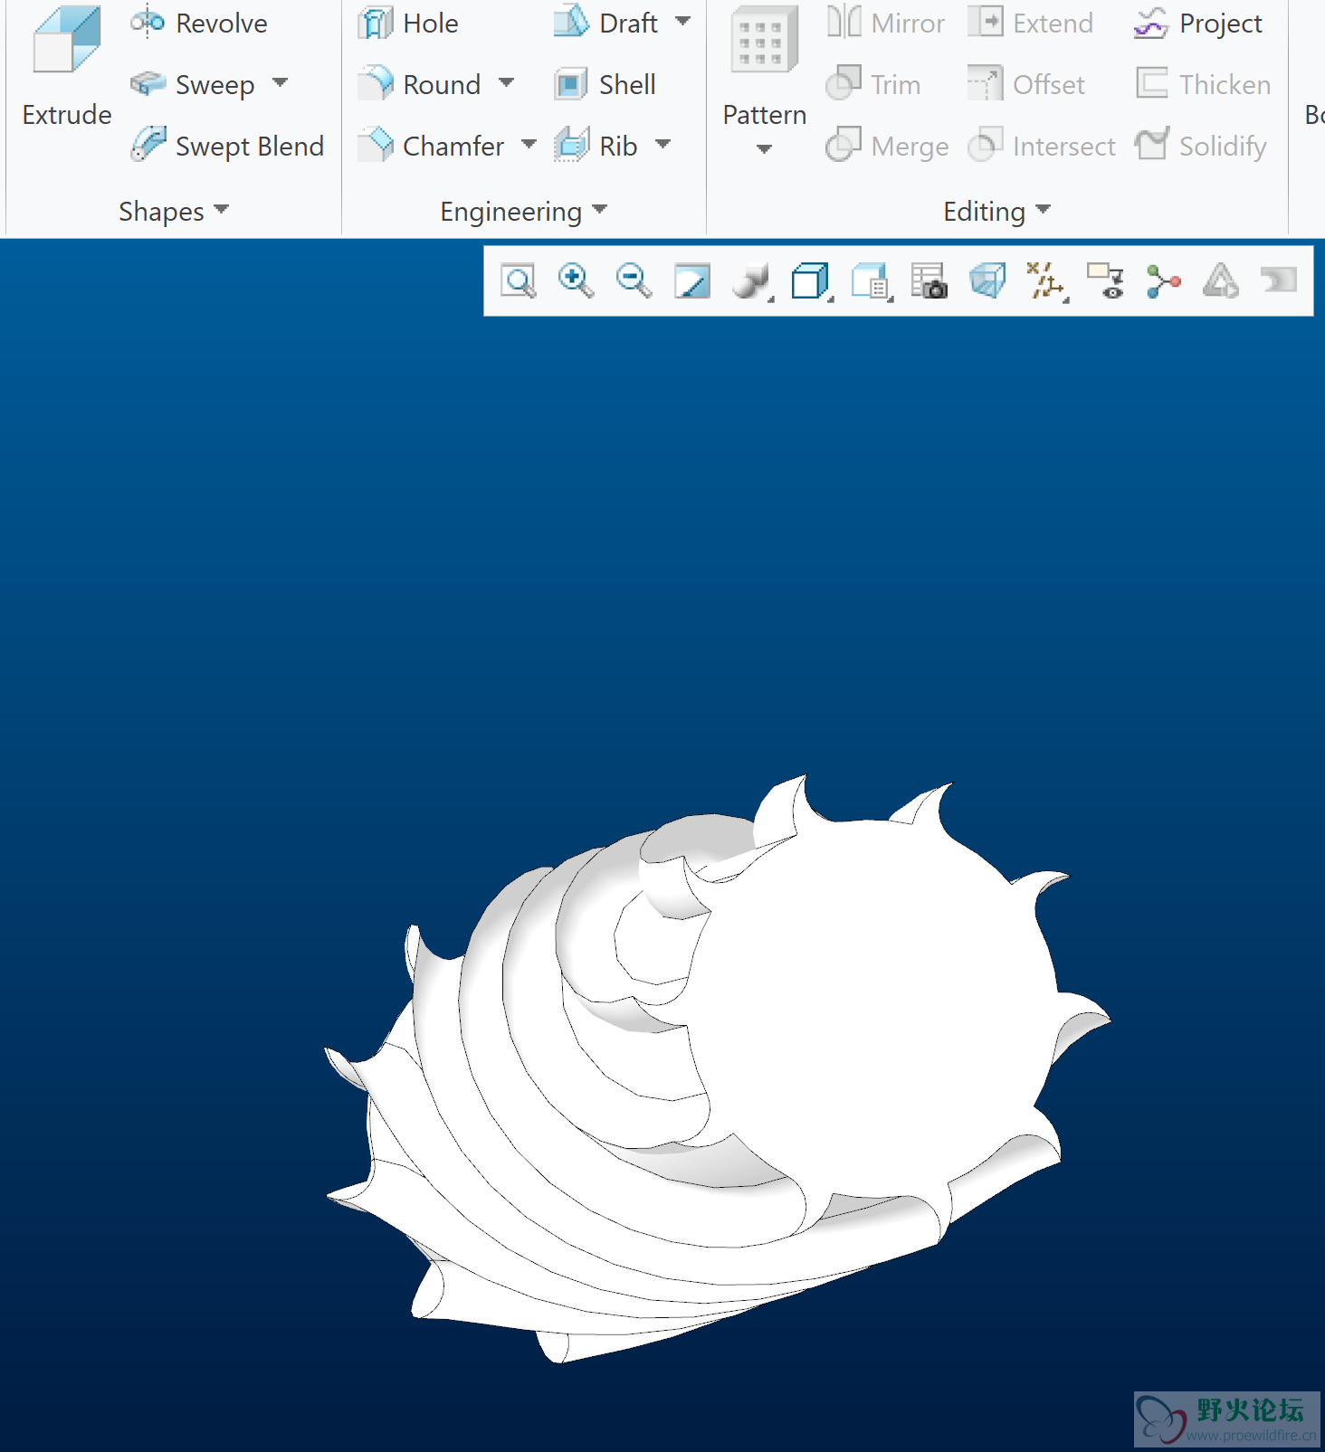Click the triangle simulation icon in graphics toolbar

[1221, 281]
